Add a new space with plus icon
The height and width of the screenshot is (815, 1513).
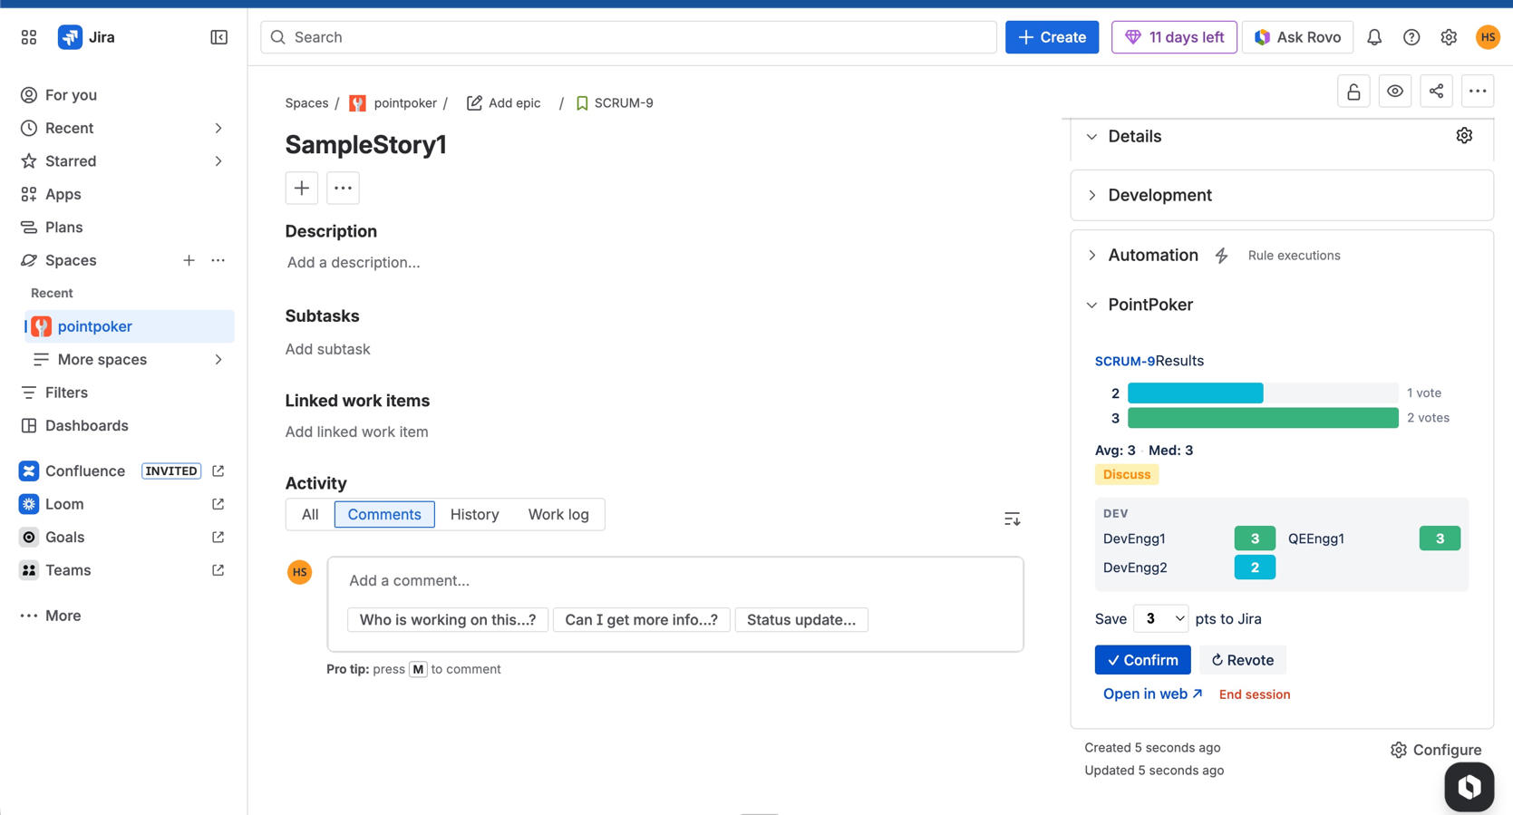(189, 260)
